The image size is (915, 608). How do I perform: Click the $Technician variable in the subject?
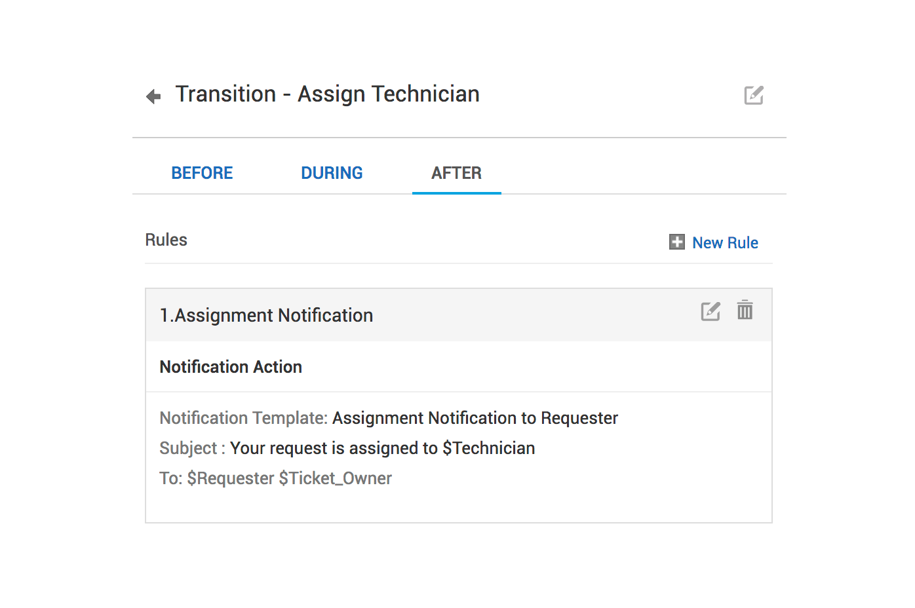coord(489,448)
